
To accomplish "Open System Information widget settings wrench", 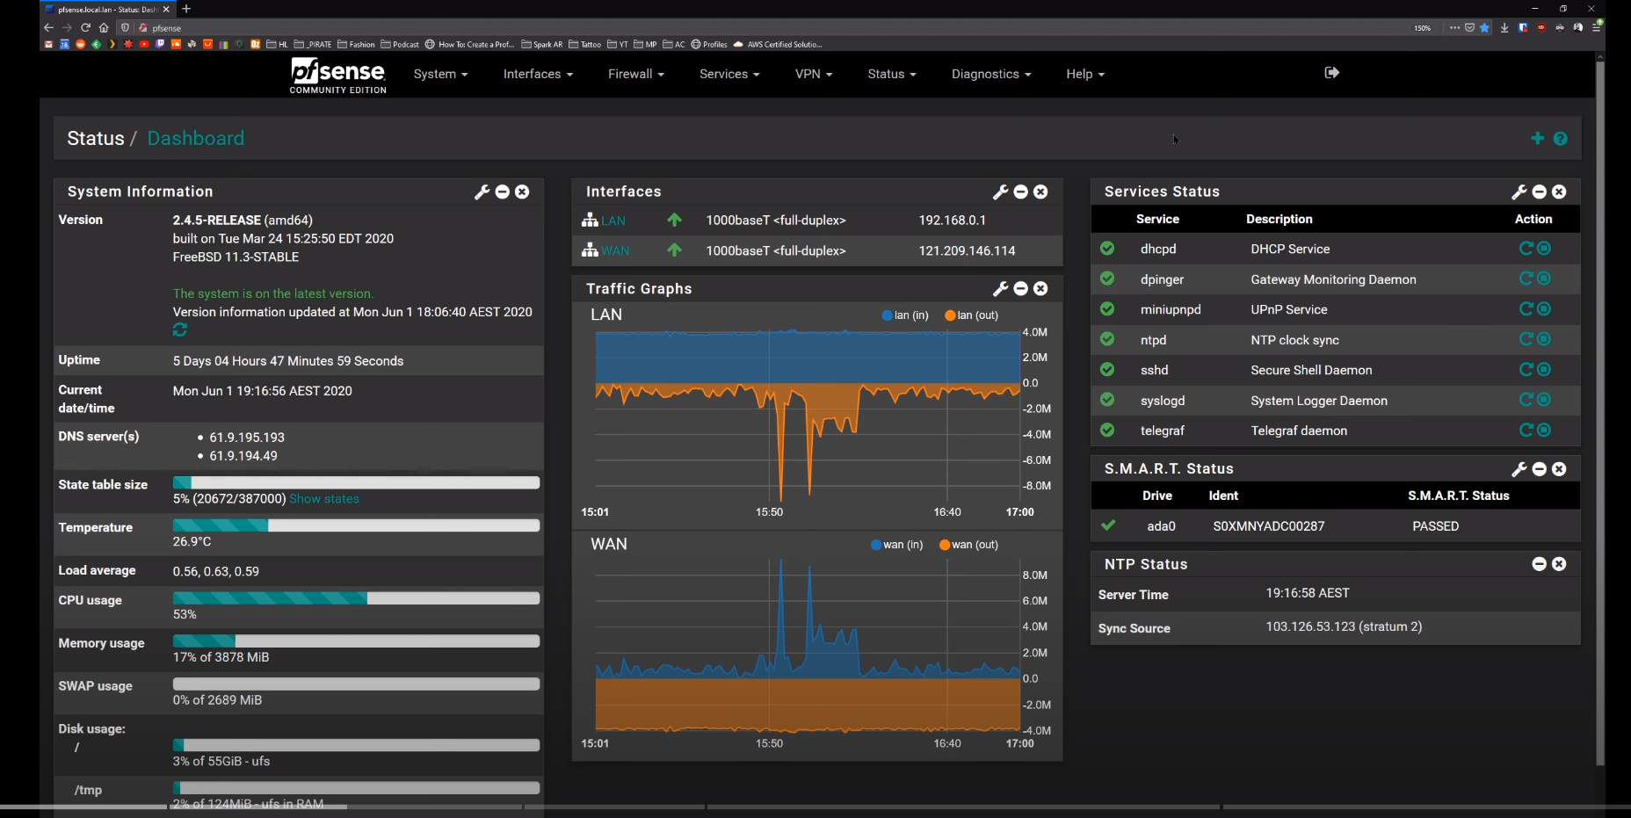I will pyautogui.click(x=482, y=192).
